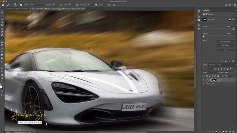Switch to the Layers tab
The height and width of the screenshot is (133, 237).
205,65
